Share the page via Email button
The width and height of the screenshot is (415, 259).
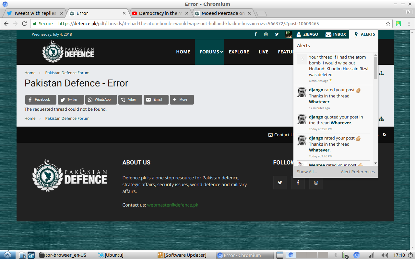point(156,100)
